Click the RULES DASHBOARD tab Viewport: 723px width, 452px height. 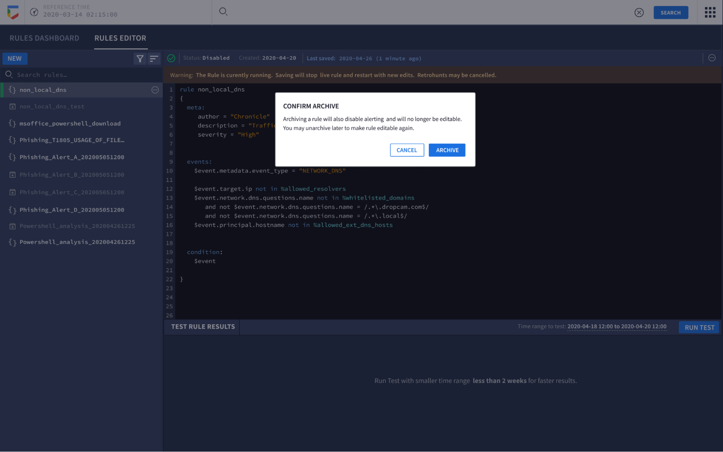(x=44, y=38)
